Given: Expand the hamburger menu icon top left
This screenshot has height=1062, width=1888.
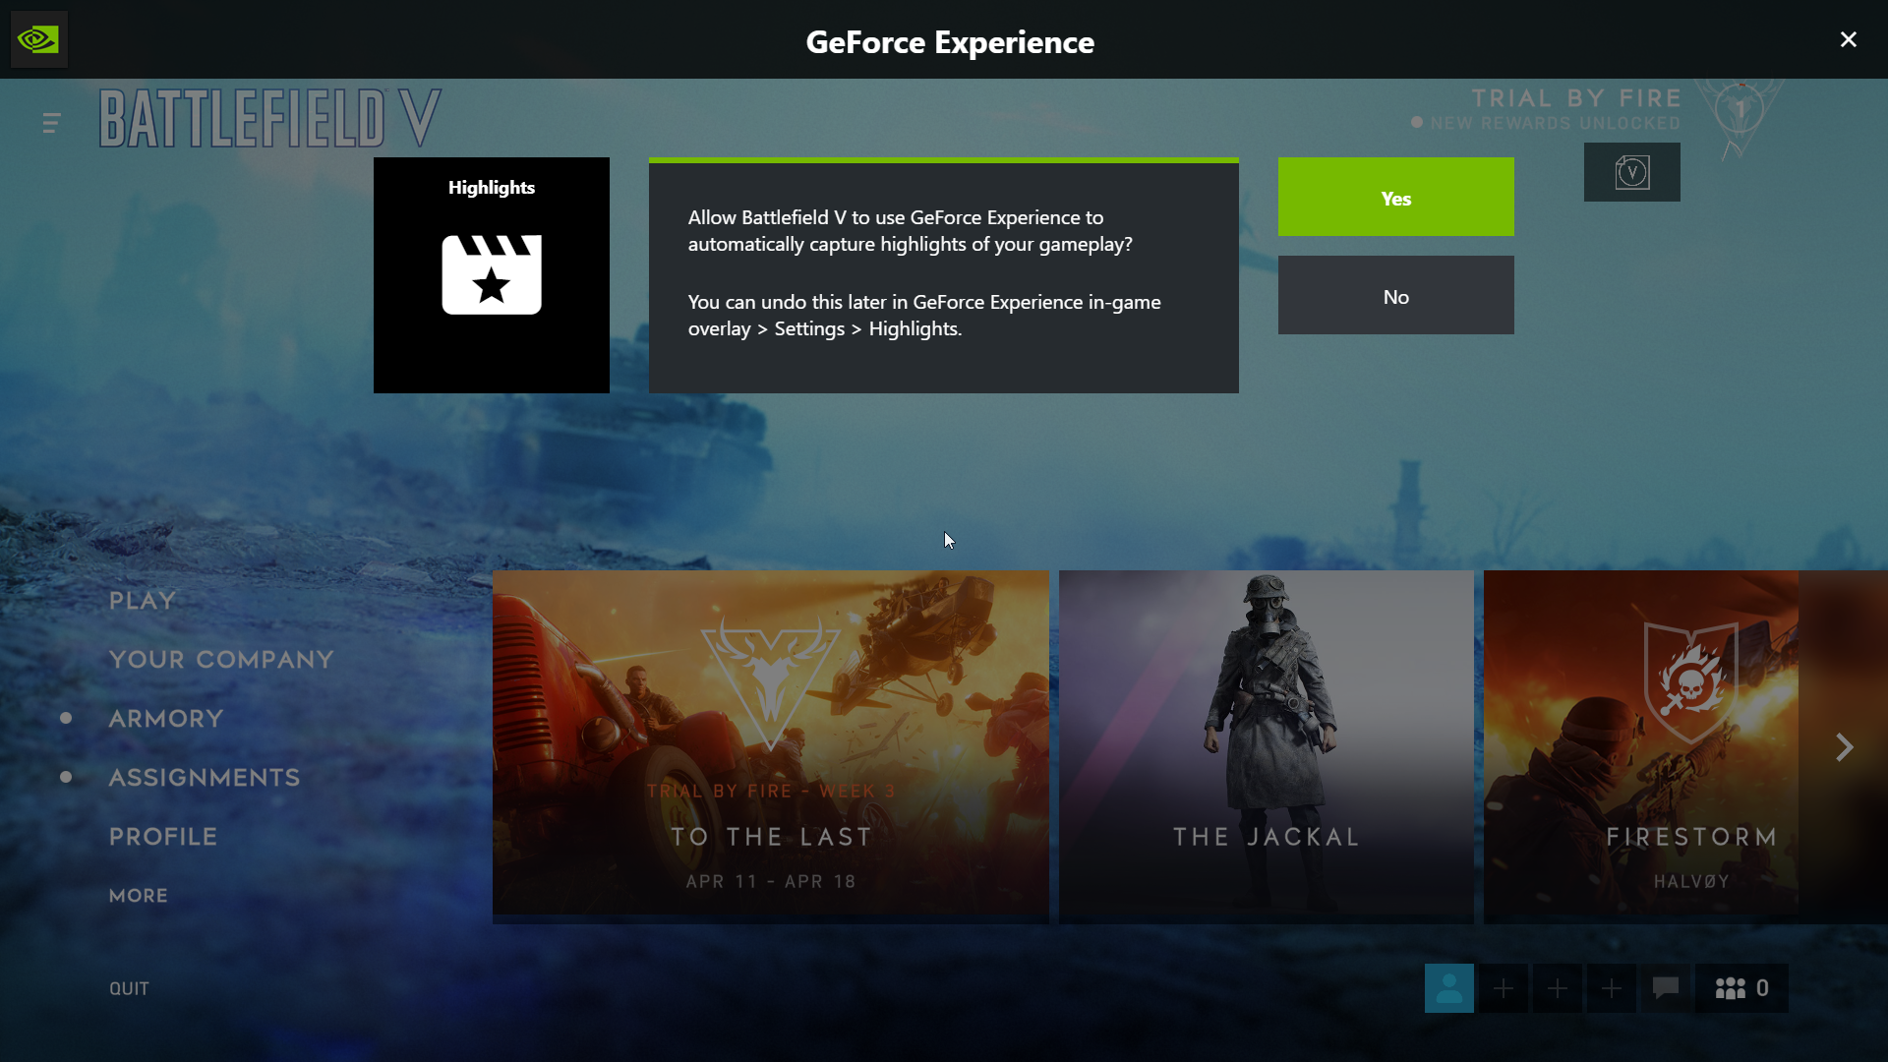Looking at the screenshot, I should [x=52, y=123].
